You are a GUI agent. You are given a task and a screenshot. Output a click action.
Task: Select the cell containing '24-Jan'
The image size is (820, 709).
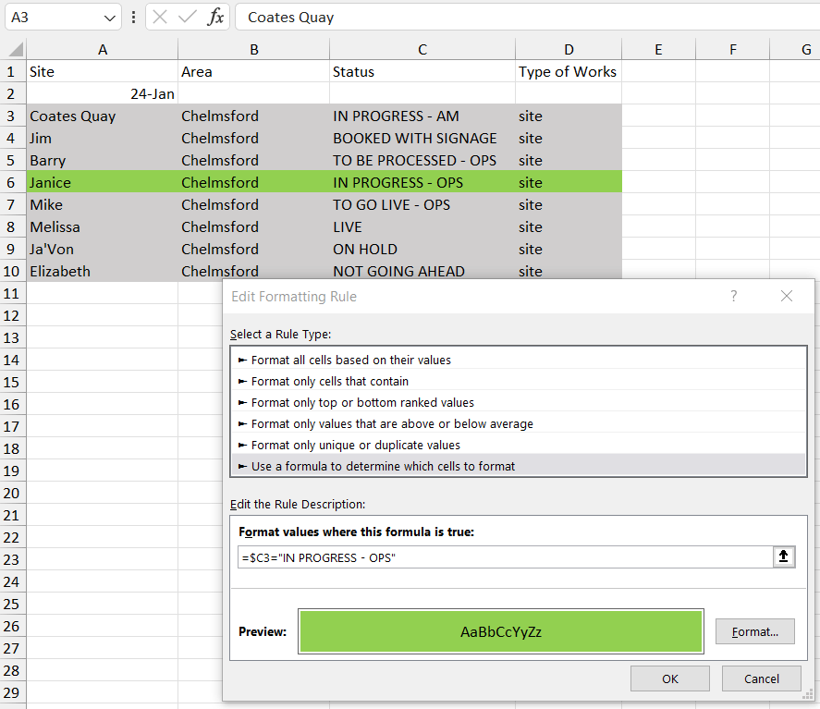tap(103, 93)
